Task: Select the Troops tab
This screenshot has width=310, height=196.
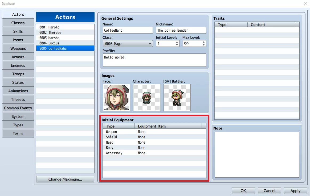Action: 18,74
